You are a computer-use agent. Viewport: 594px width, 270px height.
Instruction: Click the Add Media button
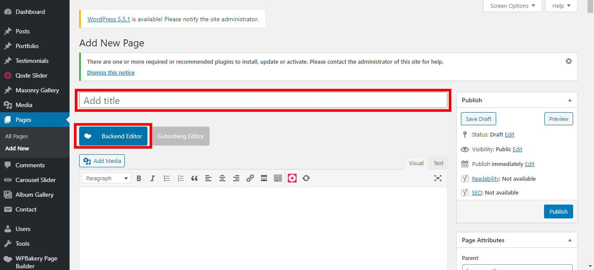(102, 161)
